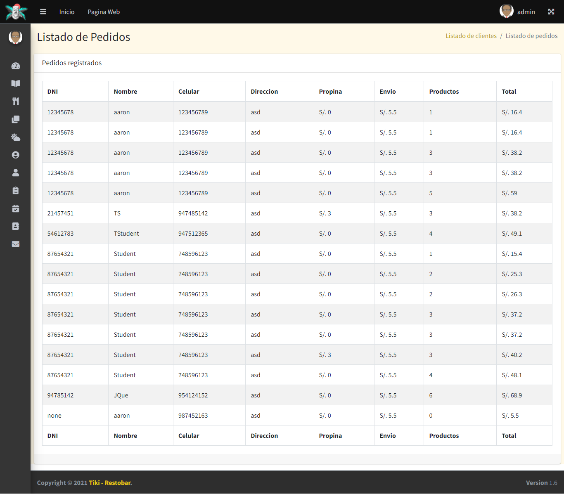Select phone cell 954124152
The width and height of the screenshot is (564, 494).
[x=209, y=395]
